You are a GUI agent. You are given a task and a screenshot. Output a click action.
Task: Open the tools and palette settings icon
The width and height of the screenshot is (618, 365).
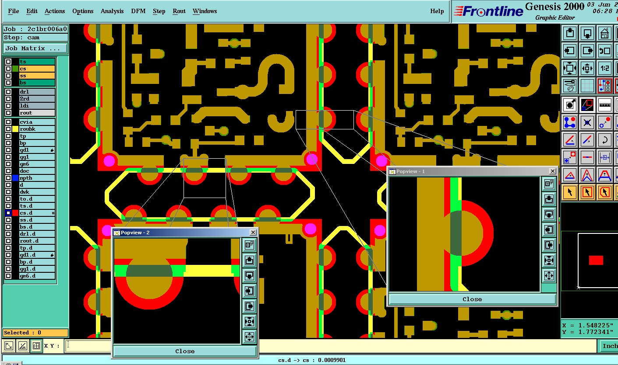[569, 86]
